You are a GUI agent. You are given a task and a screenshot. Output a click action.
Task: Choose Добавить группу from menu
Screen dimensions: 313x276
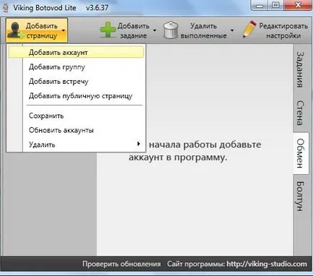point(76,66)
